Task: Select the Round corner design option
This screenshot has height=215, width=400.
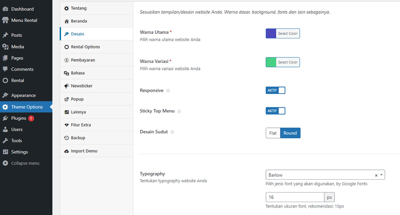Action: (x=290, y=133)
